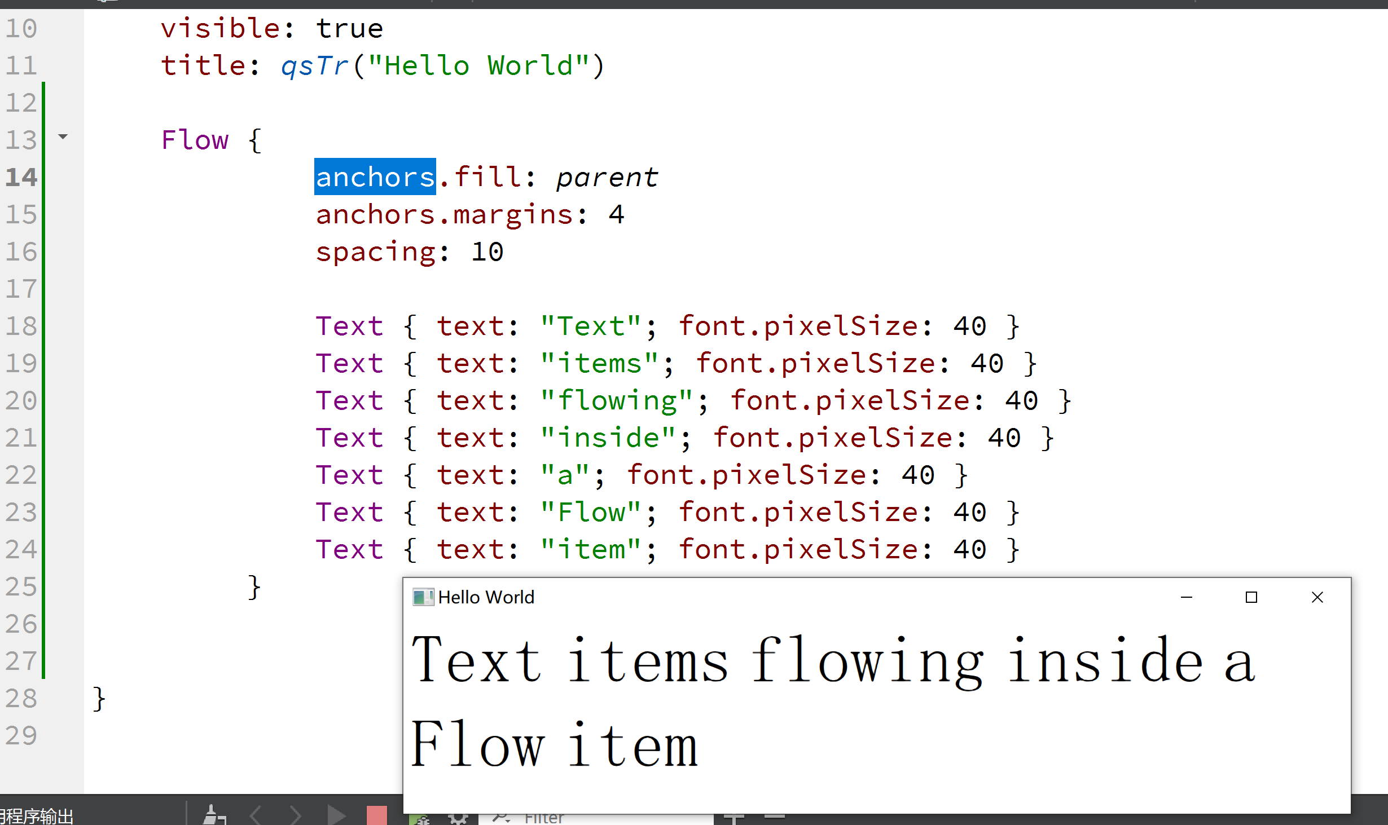Screen dimensions: 1388x825
Task: Click the highlighted anchors word
Action: click(x=375, y=177)
